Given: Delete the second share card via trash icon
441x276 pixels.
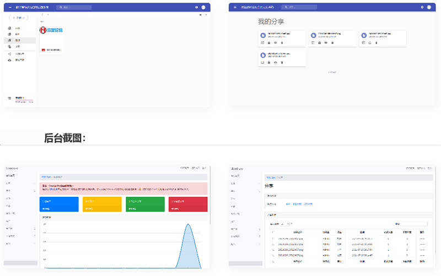Looking at the screenshot, I should 332,42.
